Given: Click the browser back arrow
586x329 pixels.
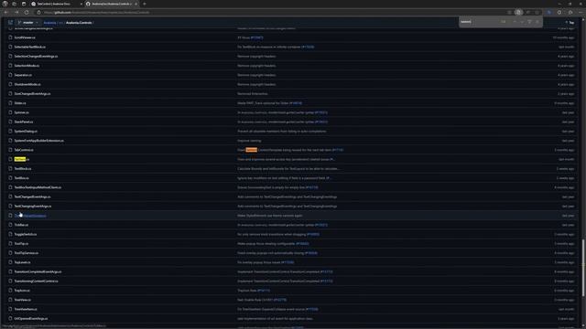Looking at the screenshot, I should coord(6,12).
